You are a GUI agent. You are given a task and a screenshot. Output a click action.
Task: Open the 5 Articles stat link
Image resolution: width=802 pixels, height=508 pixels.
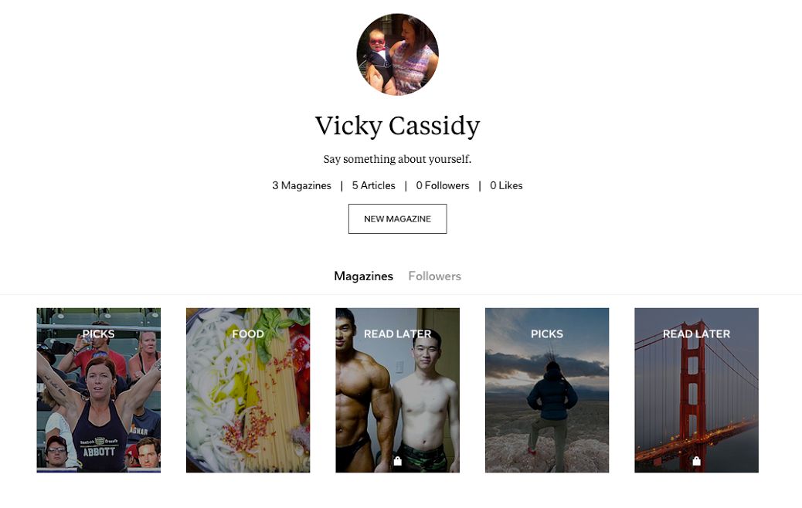click(x=373, y=185)
